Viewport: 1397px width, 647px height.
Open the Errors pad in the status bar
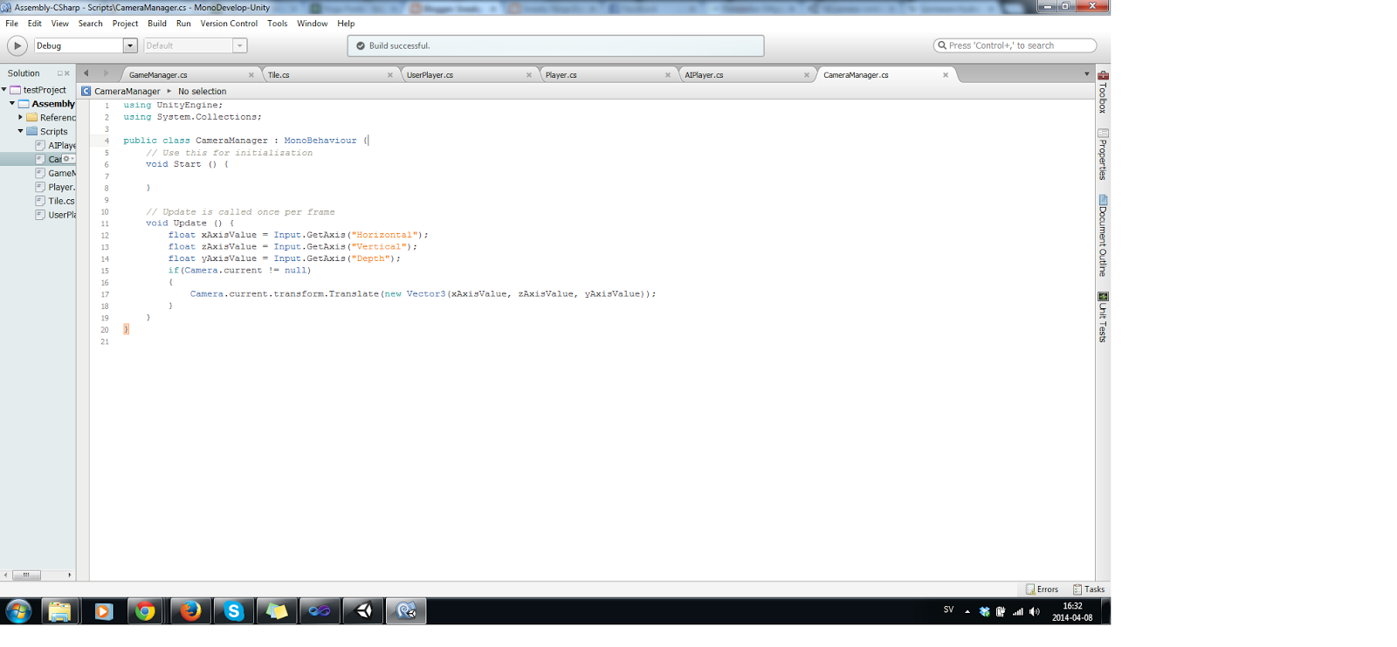1042,589
